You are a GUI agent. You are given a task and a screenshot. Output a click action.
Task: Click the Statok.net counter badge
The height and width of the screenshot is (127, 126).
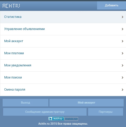pos(71,119)
